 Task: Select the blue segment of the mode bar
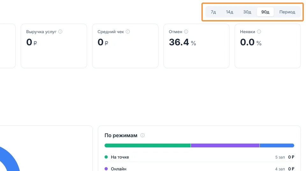click(x=277, y=145)
